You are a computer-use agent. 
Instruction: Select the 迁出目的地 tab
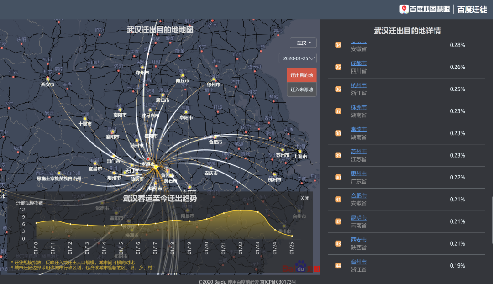(x=302, y=75)
